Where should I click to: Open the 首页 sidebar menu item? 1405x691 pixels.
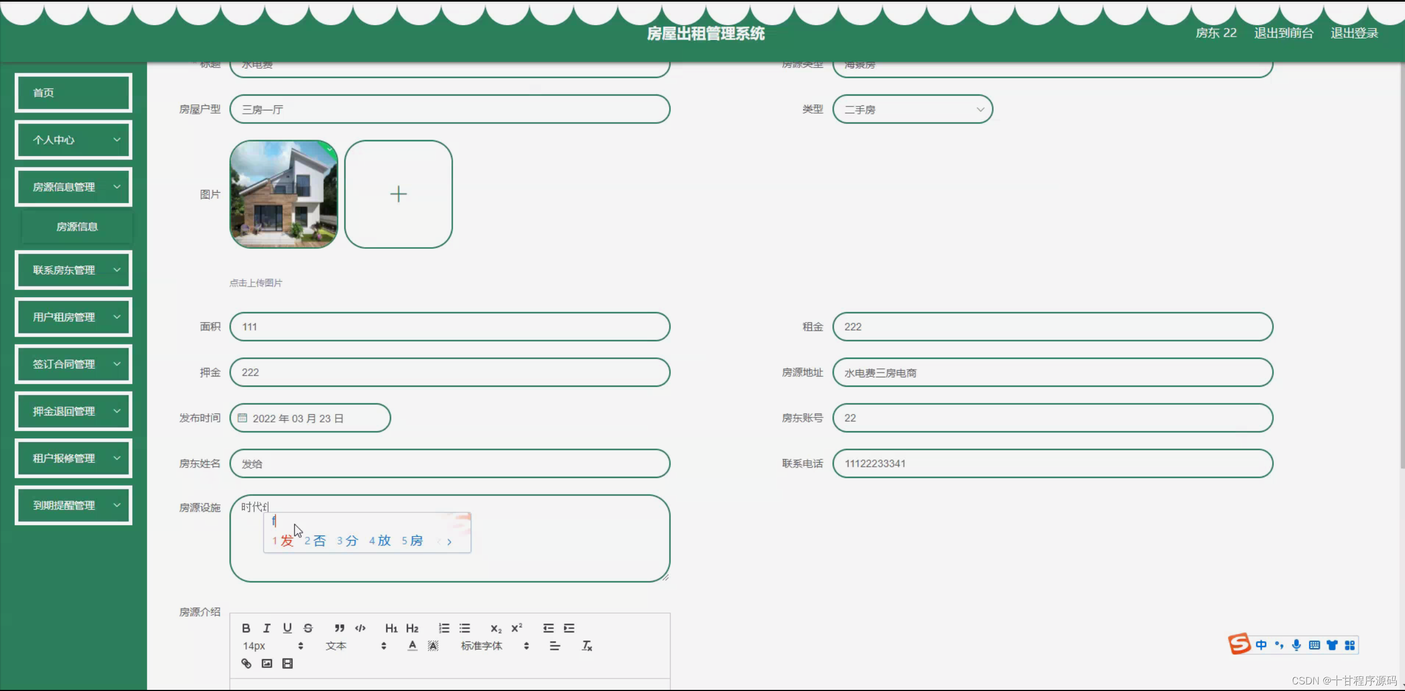coord(74,93)
